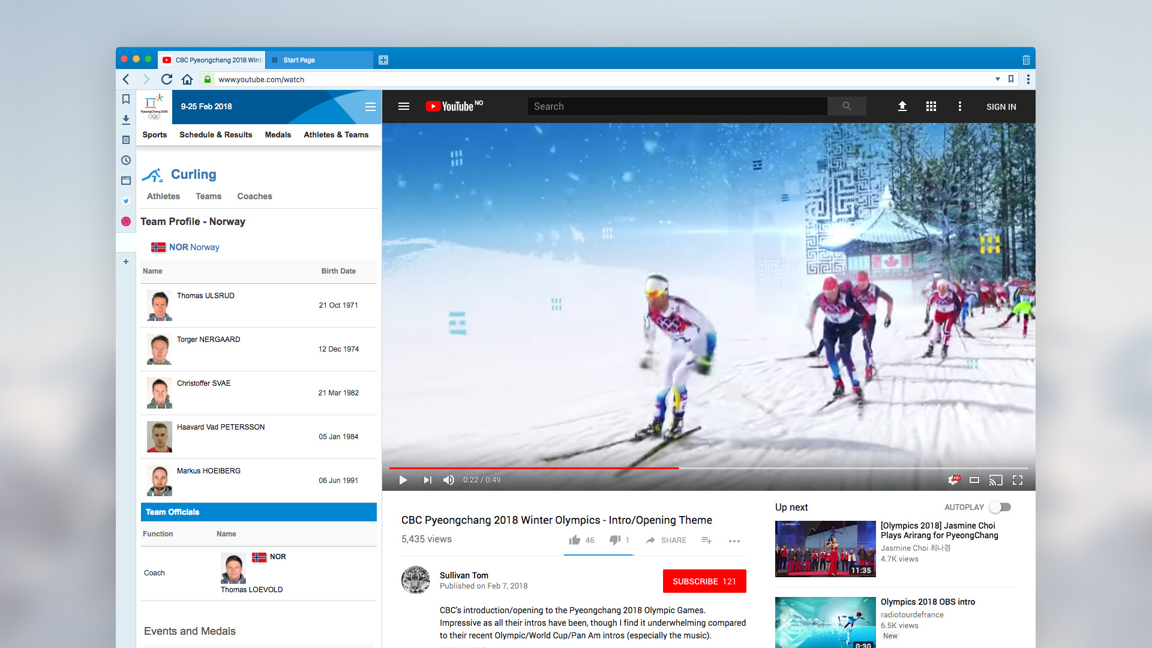The height and width of the screenshot is (648, 1152).
Task: Open Curling Athletes tab
Action: pyautogui.click(x=163, y=196)
